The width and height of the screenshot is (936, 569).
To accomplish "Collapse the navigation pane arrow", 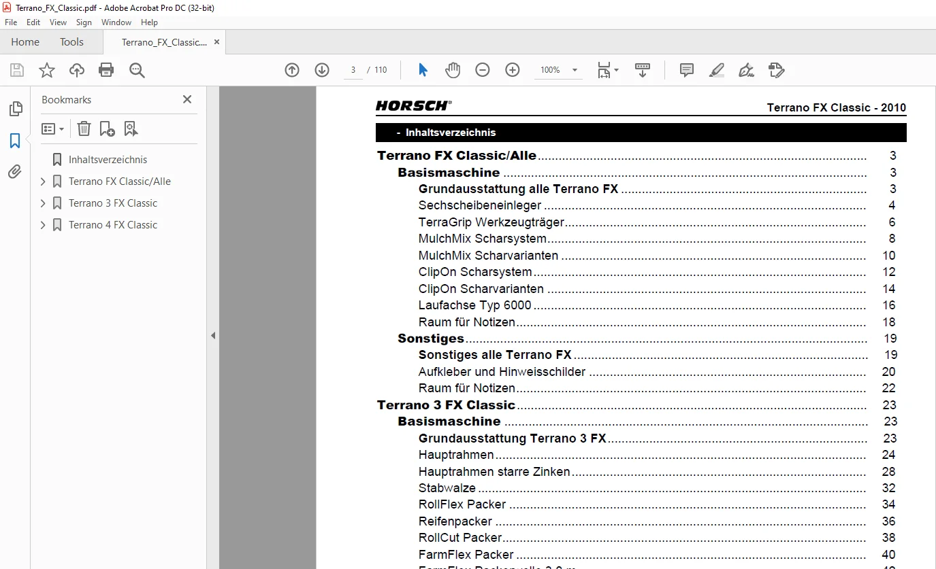I will (x=213, y=335).
